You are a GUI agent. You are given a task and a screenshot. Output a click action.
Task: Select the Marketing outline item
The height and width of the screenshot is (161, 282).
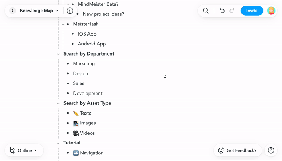click(x=84, y=64)
